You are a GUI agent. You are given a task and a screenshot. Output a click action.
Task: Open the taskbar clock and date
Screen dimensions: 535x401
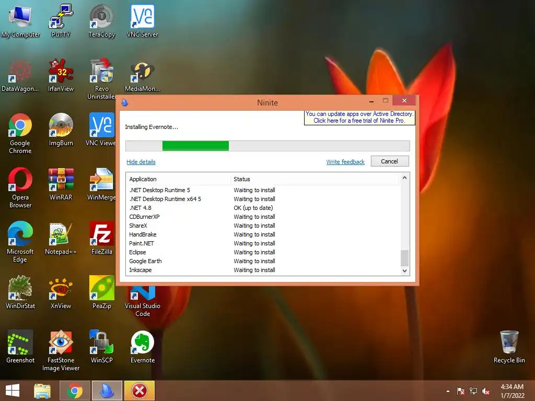click(512, 391)
